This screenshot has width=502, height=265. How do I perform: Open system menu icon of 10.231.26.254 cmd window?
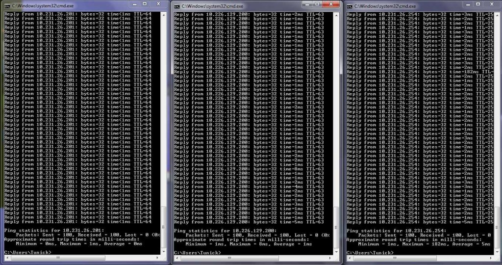click(350, 6)
